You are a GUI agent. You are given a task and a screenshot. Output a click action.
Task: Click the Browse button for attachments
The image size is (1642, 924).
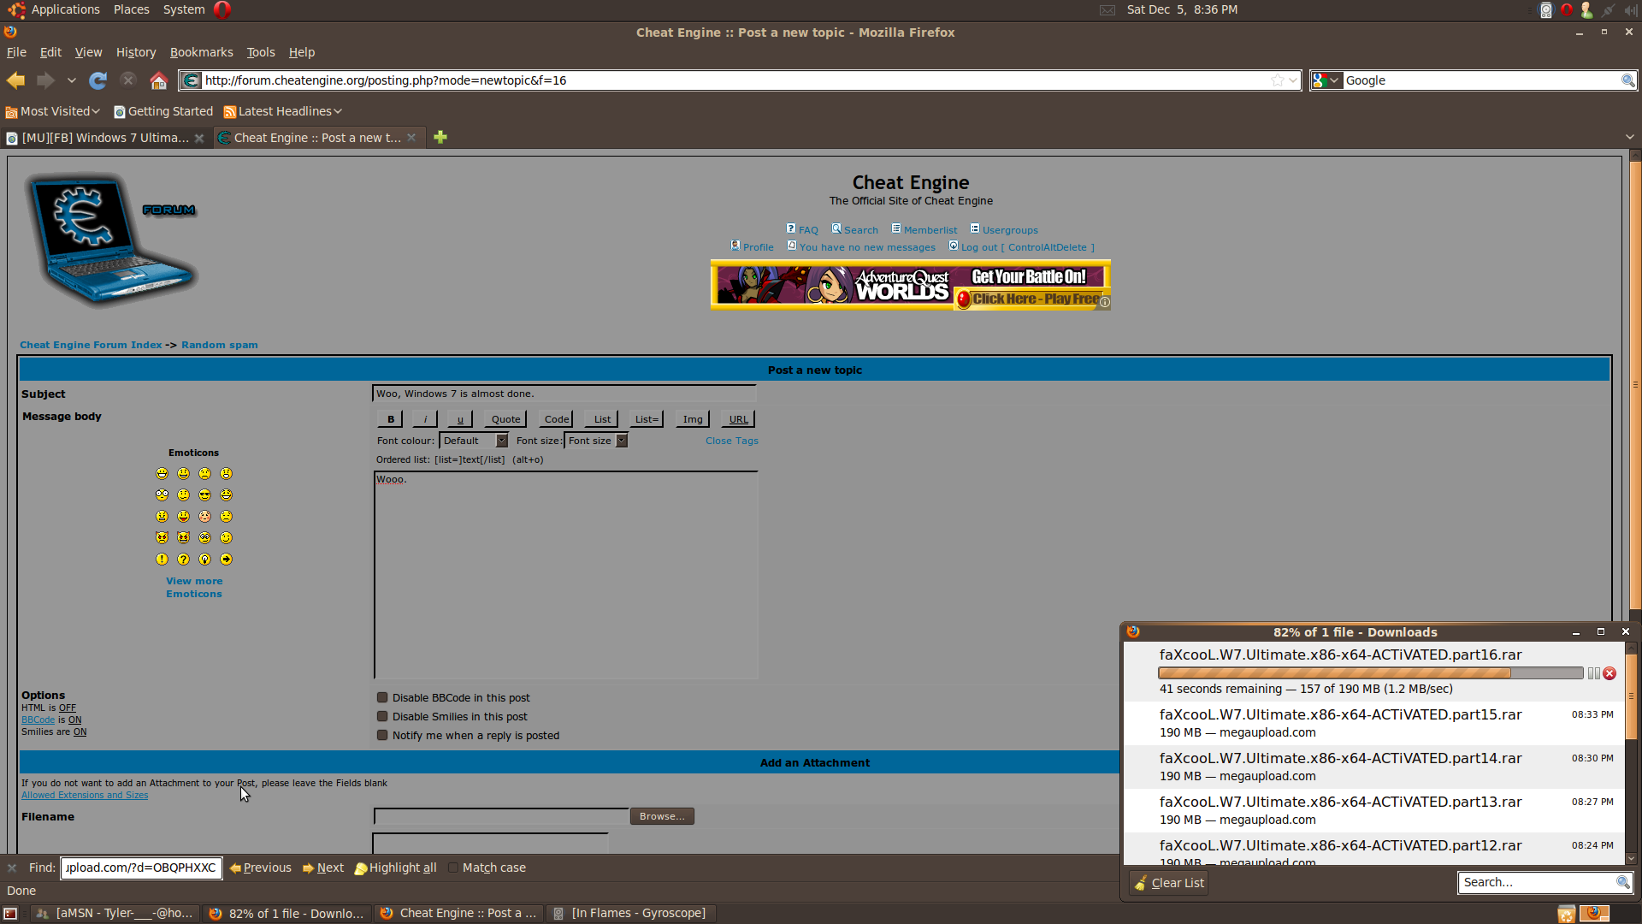click(x=661, y=815)
